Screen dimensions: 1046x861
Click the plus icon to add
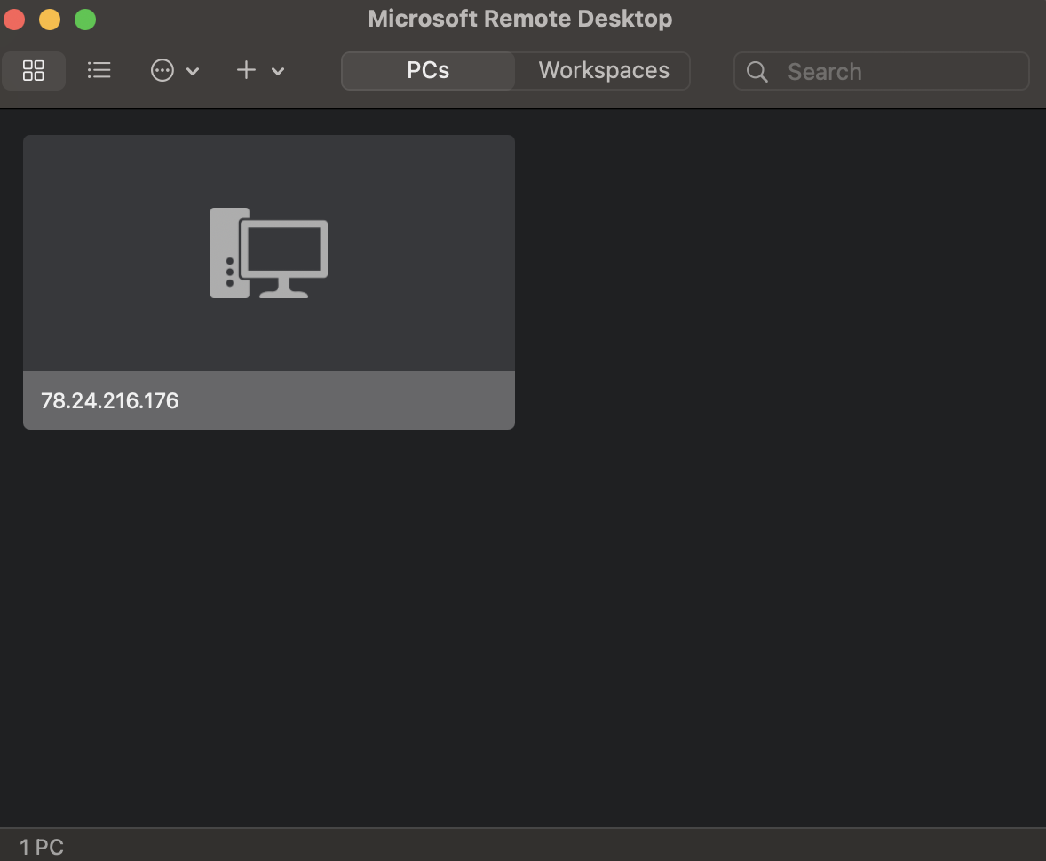pyautogui.click(x=246, y=70)
